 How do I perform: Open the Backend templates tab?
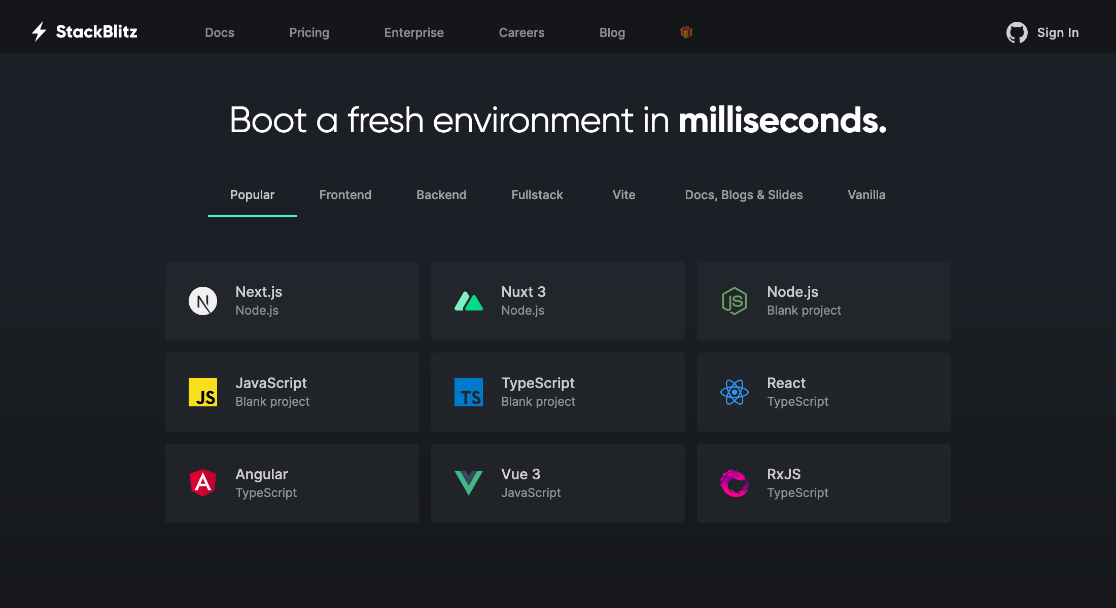point(441,195)
